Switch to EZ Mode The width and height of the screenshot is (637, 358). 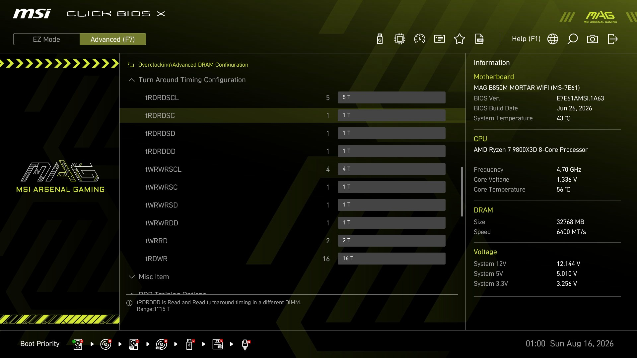[46, 39]
